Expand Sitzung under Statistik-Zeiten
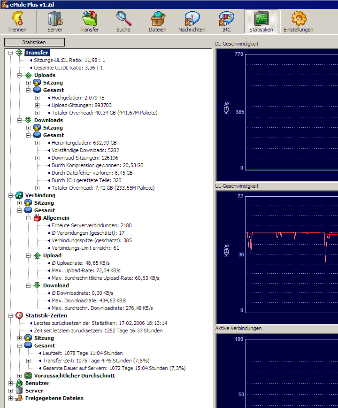This screenshot has height=408, width=338. [x=20, y=338]
